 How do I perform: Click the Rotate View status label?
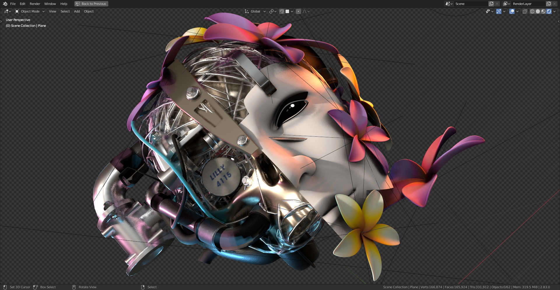(x=87, y=287)
